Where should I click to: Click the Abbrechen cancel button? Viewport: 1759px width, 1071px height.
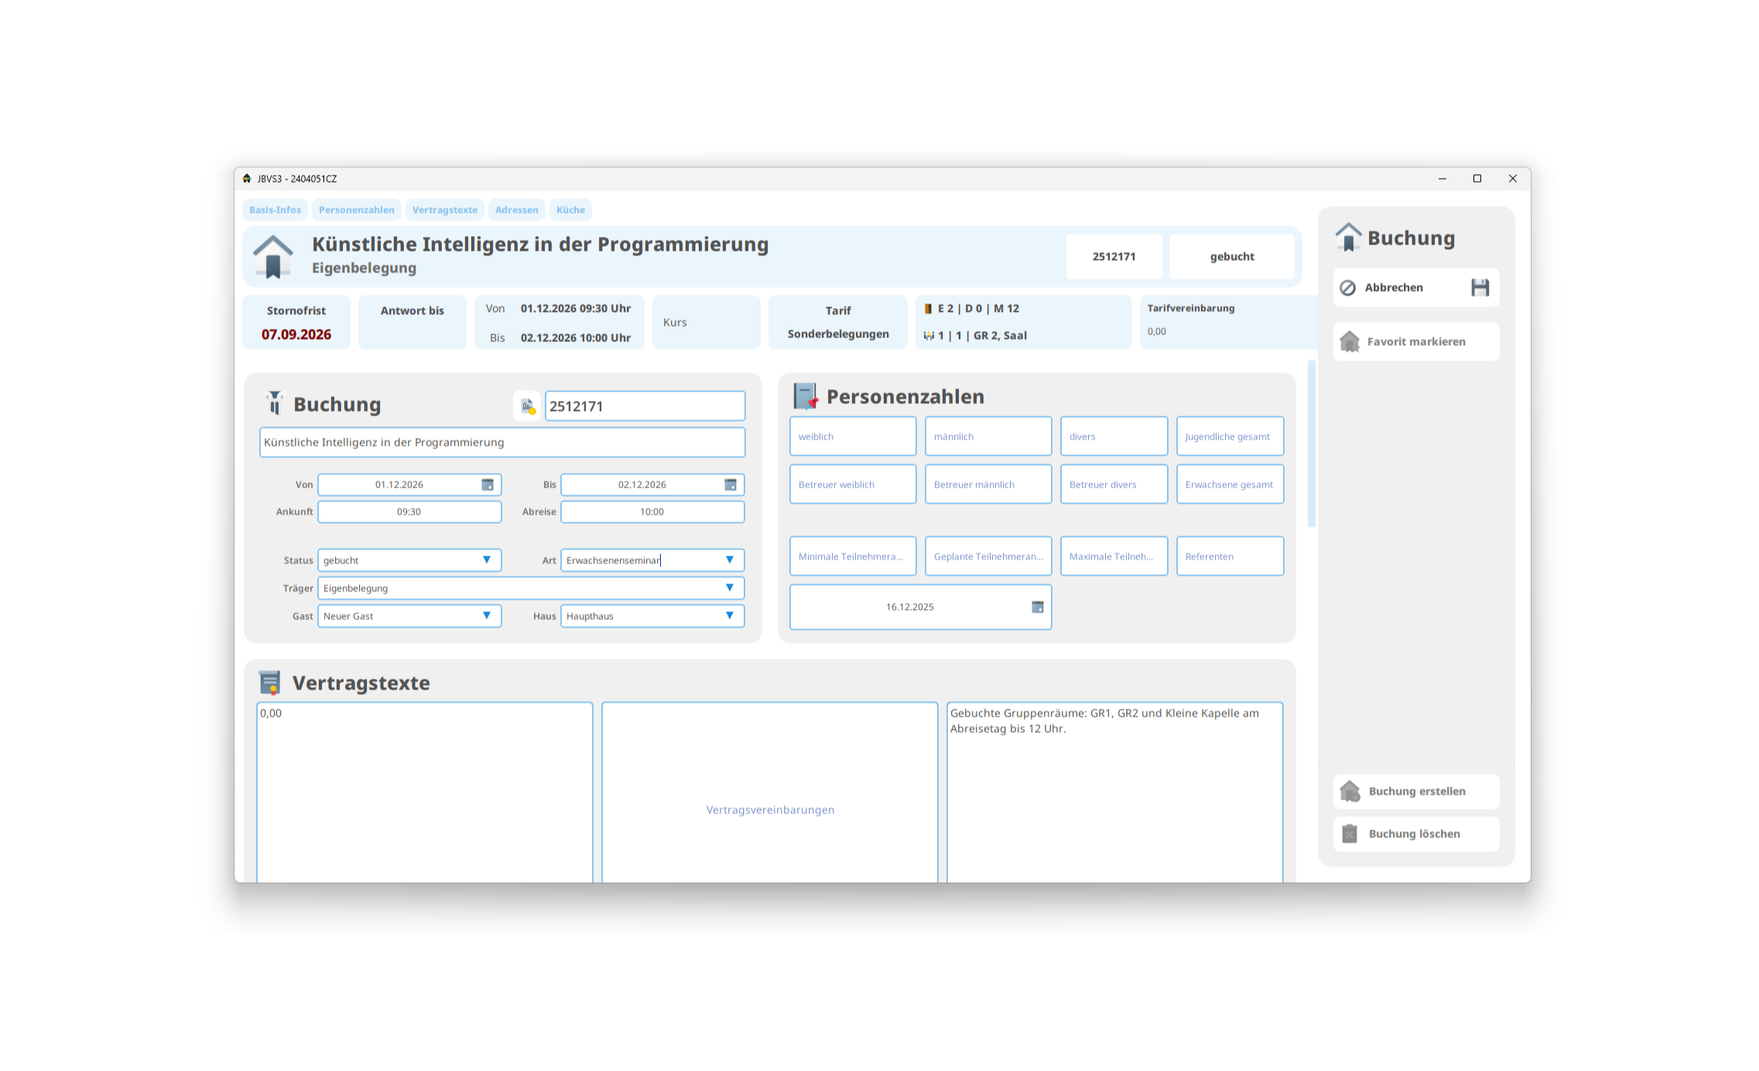pyautogui.click(x=1393, y=288)
